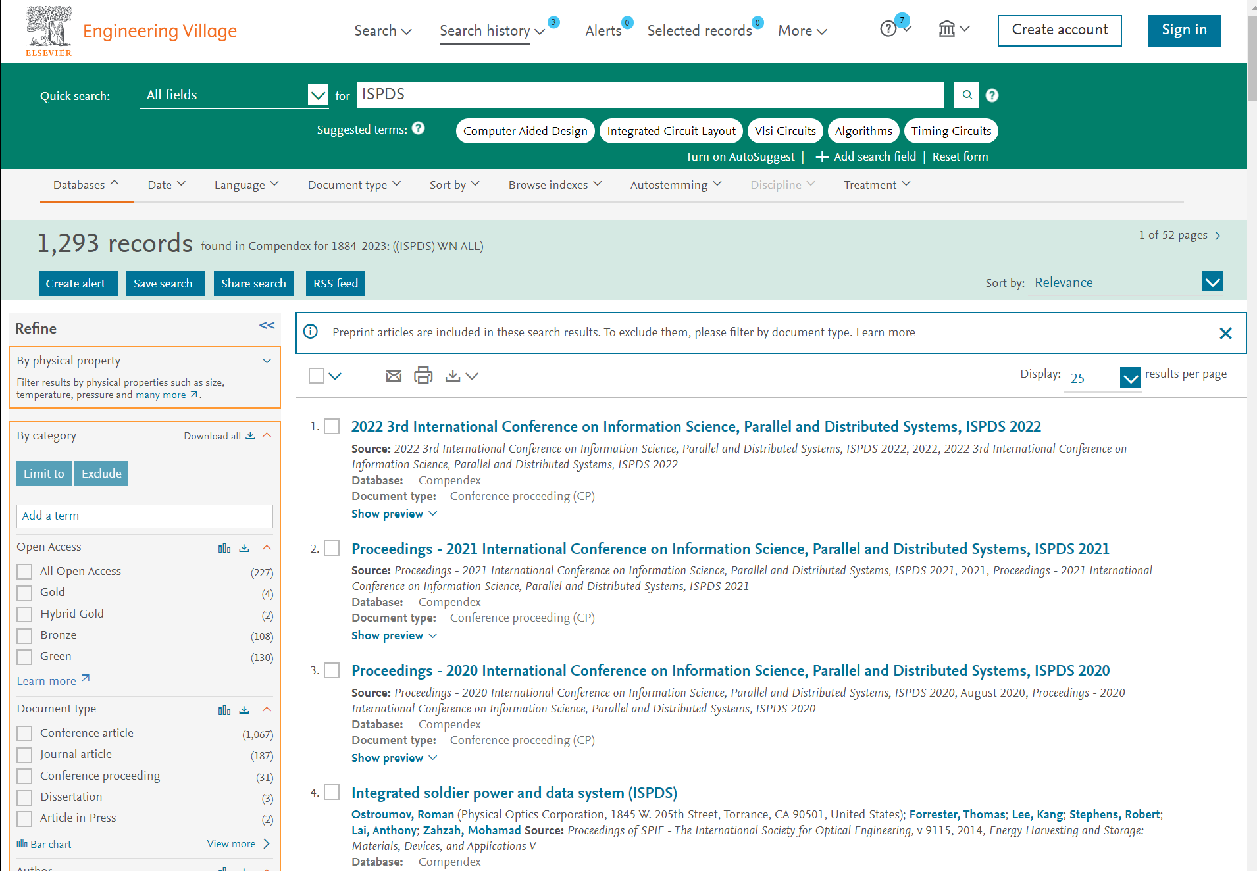Download Open Access facet data
The width and height of the screenshot is (1257, 871).
click(x=244, y=548)
